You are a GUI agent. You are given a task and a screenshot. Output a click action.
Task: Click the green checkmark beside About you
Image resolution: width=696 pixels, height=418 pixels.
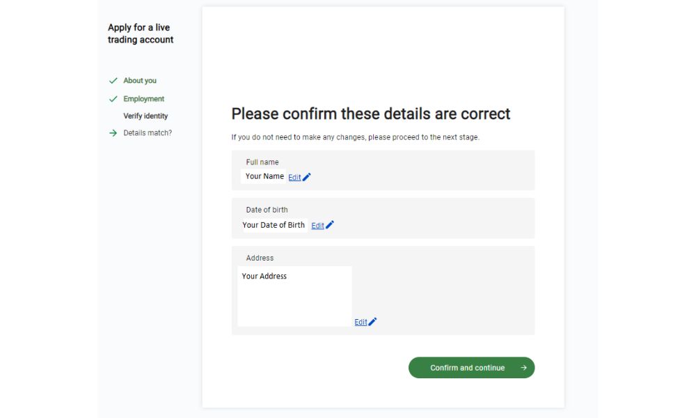pos(113,81)
